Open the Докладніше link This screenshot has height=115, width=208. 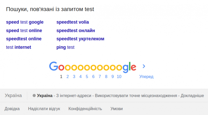tap(192, 96)
